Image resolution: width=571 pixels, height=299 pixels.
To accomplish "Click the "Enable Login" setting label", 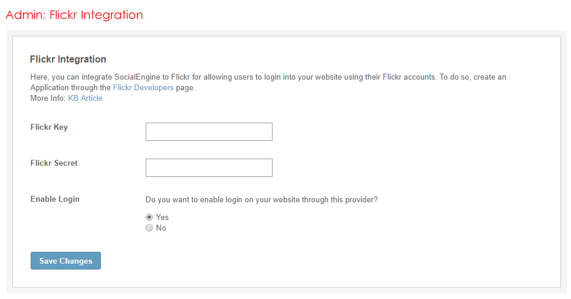I will [55, 199].
